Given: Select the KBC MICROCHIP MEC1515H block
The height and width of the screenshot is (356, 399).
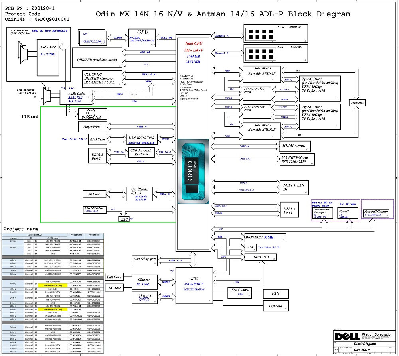Looking at the screenshot, I should 194,285.
